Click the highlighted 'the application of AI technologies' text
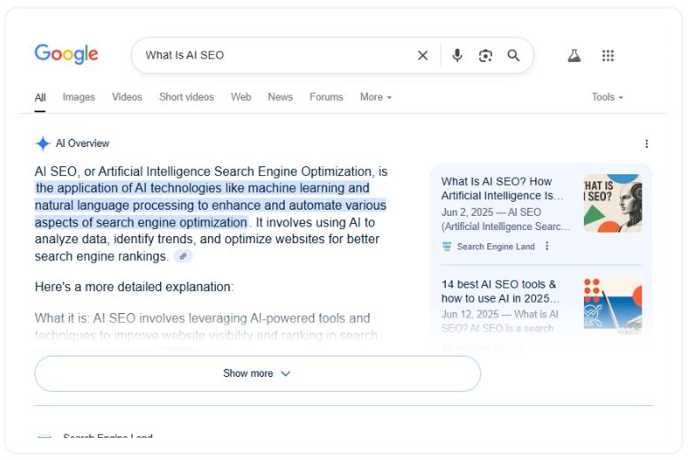The width and height of the screenshot is (690, 460). (211, 205)
